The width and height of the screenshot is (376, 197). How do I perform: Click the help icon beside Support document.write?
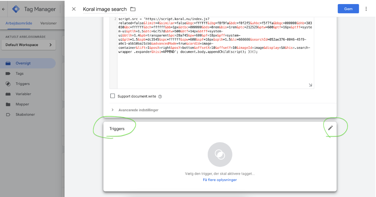[160, 97]
